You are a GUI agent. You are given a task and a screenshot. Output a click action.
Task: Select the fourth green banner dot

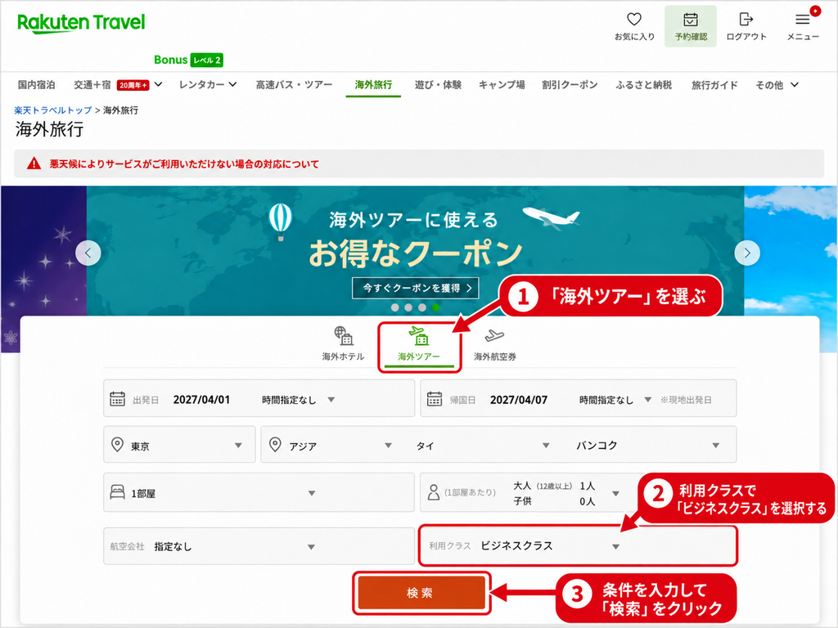[436, 307]
